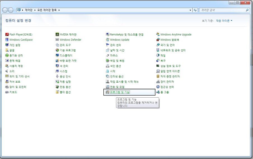Go back with the Back button
Screen dimensions: 253x159
coord(5,10)
